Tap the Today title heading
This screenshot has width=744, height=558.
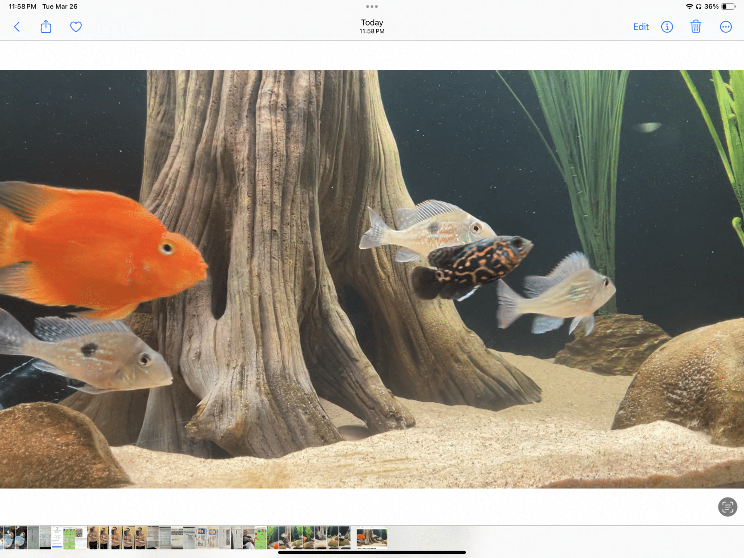click(x=372, y=23)
